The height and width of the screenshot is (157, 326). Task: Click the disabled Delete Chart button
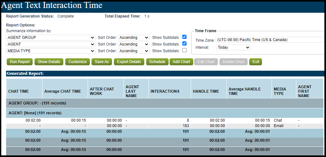point(234,62)
